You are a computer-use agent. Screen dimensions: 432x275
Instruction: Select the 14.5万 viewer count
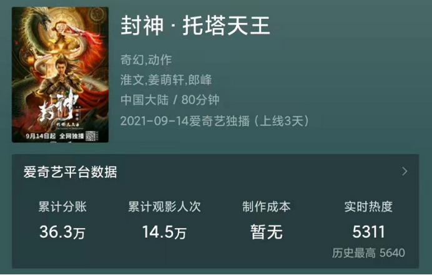[x=164, y=232]
